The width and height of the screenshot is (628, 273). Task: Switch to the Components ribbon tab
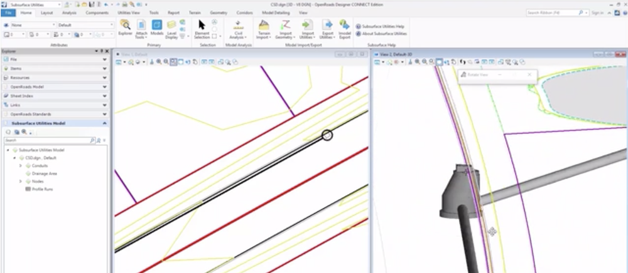pos(97,13)
